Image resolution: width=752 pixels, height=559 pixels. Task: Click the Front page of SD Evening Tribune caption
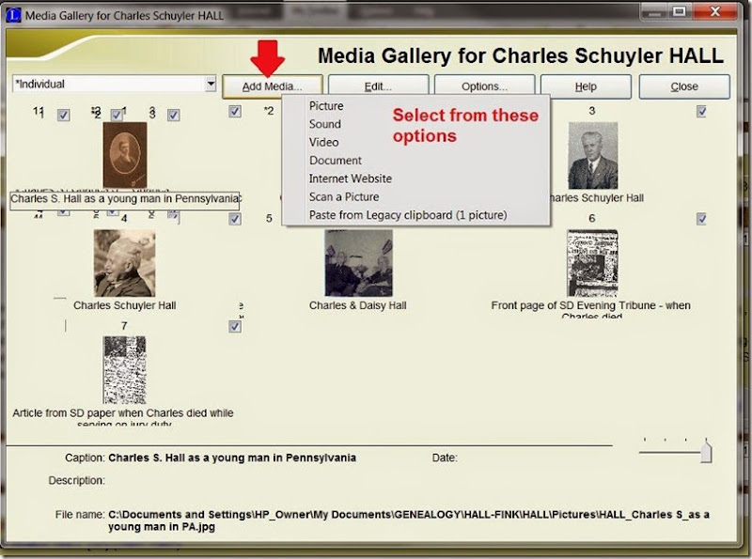pos(591,310)
